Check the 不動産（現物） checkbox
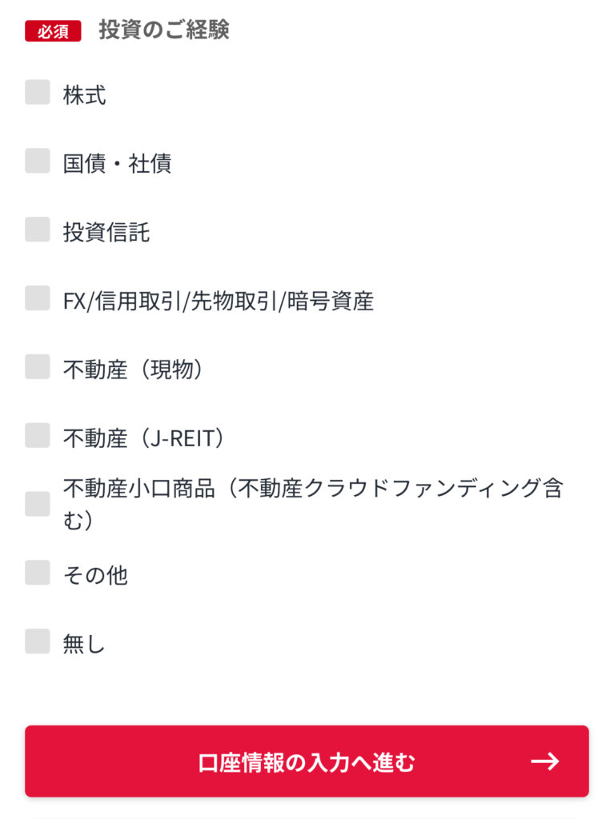 38,367
